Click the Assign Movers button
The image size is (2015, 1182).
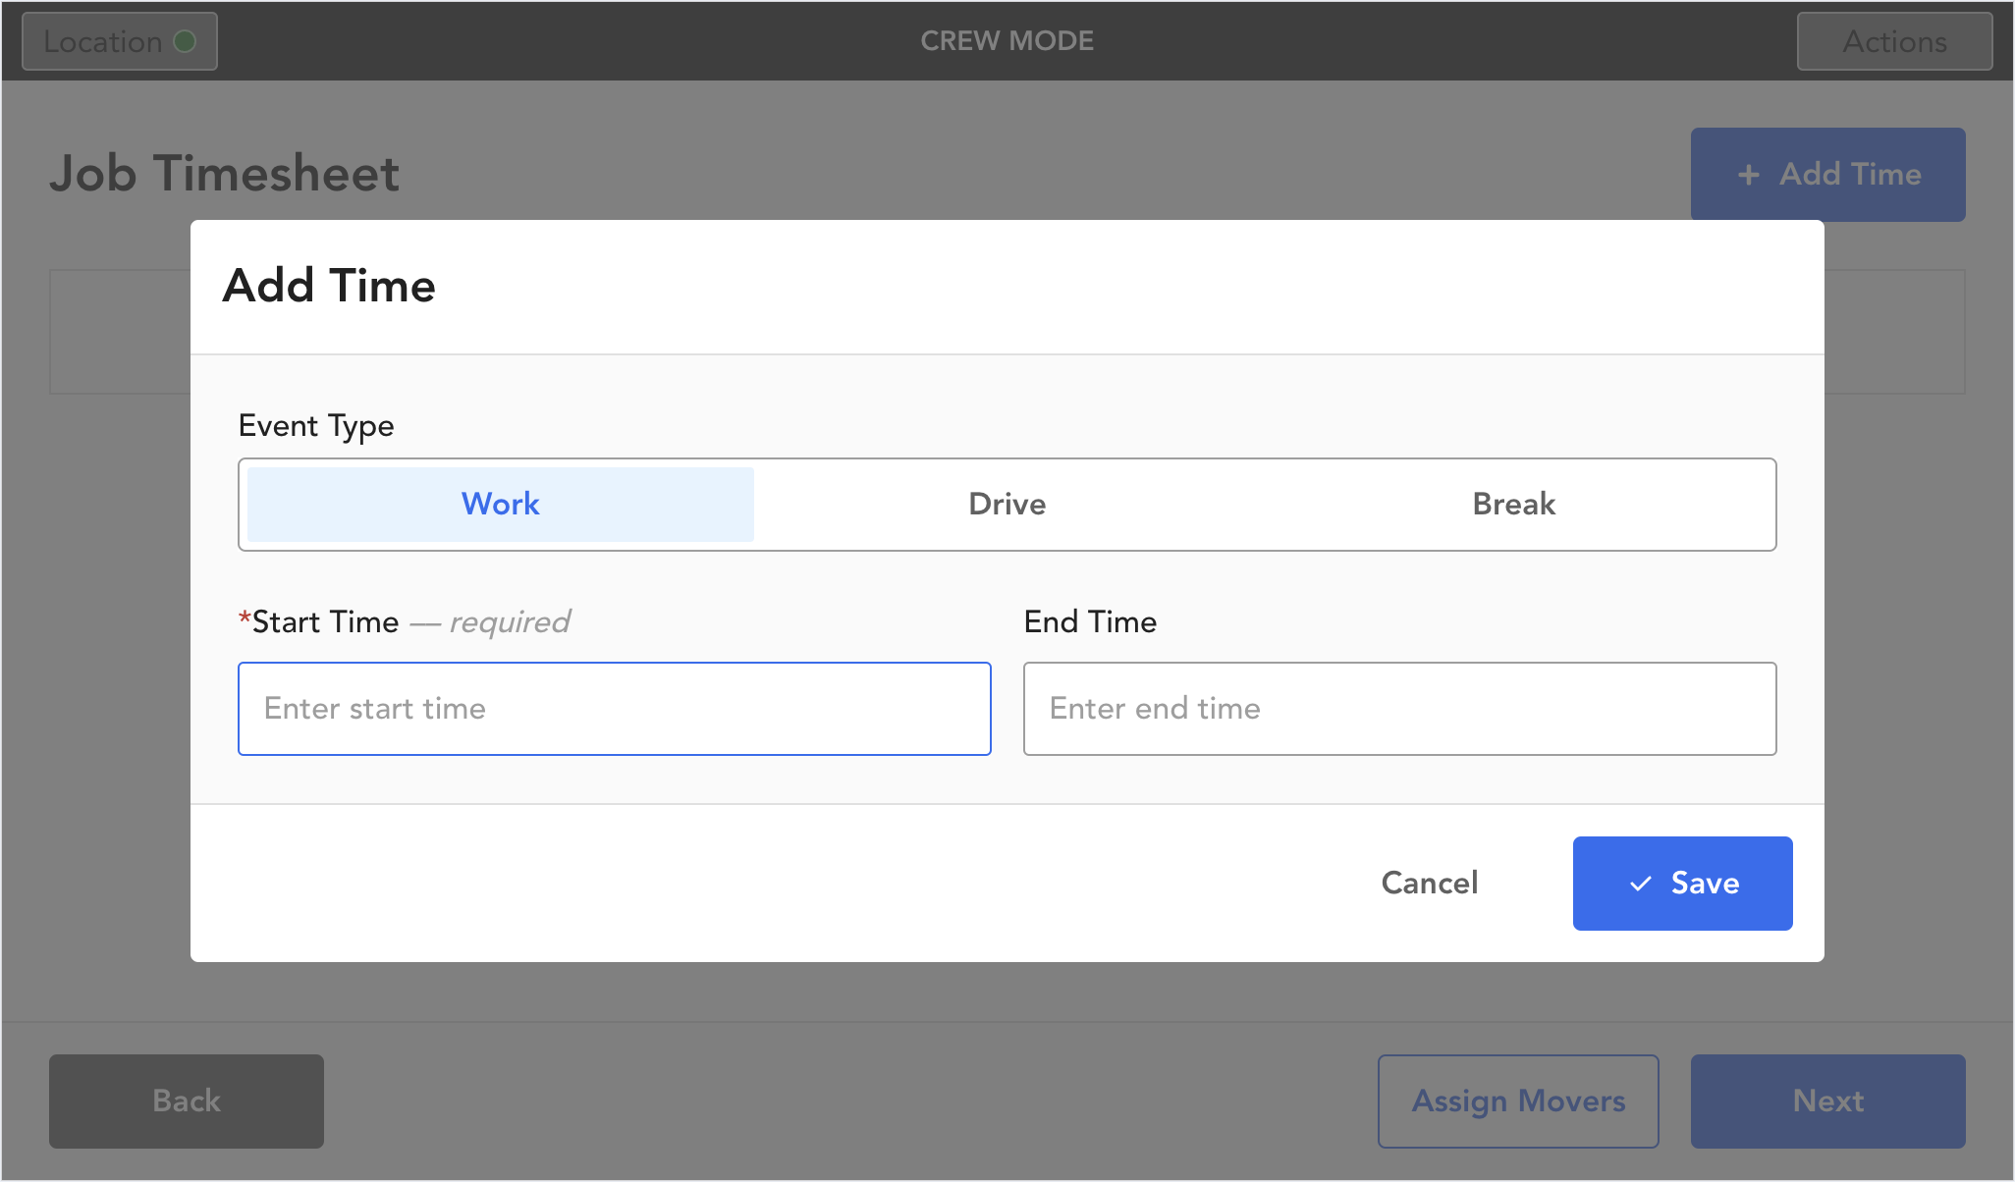[x=1518, y=1101]
